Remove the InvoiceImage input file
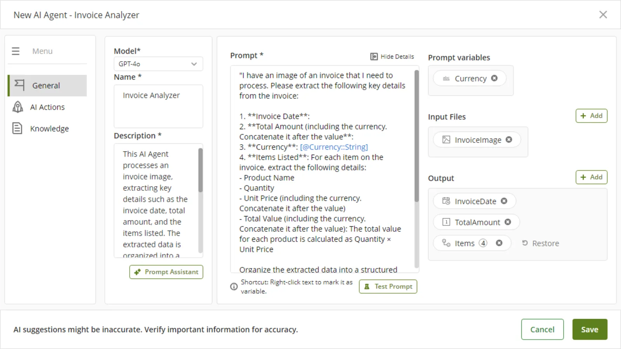Screen dimensions: 621x349 point(509,140)
